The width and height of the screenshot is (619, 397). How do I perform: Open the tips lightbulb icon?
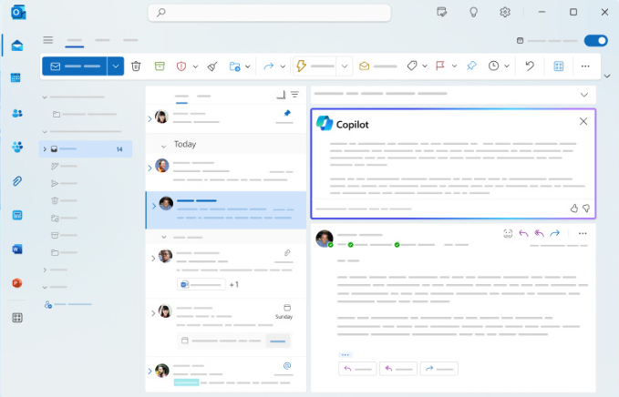473,12
